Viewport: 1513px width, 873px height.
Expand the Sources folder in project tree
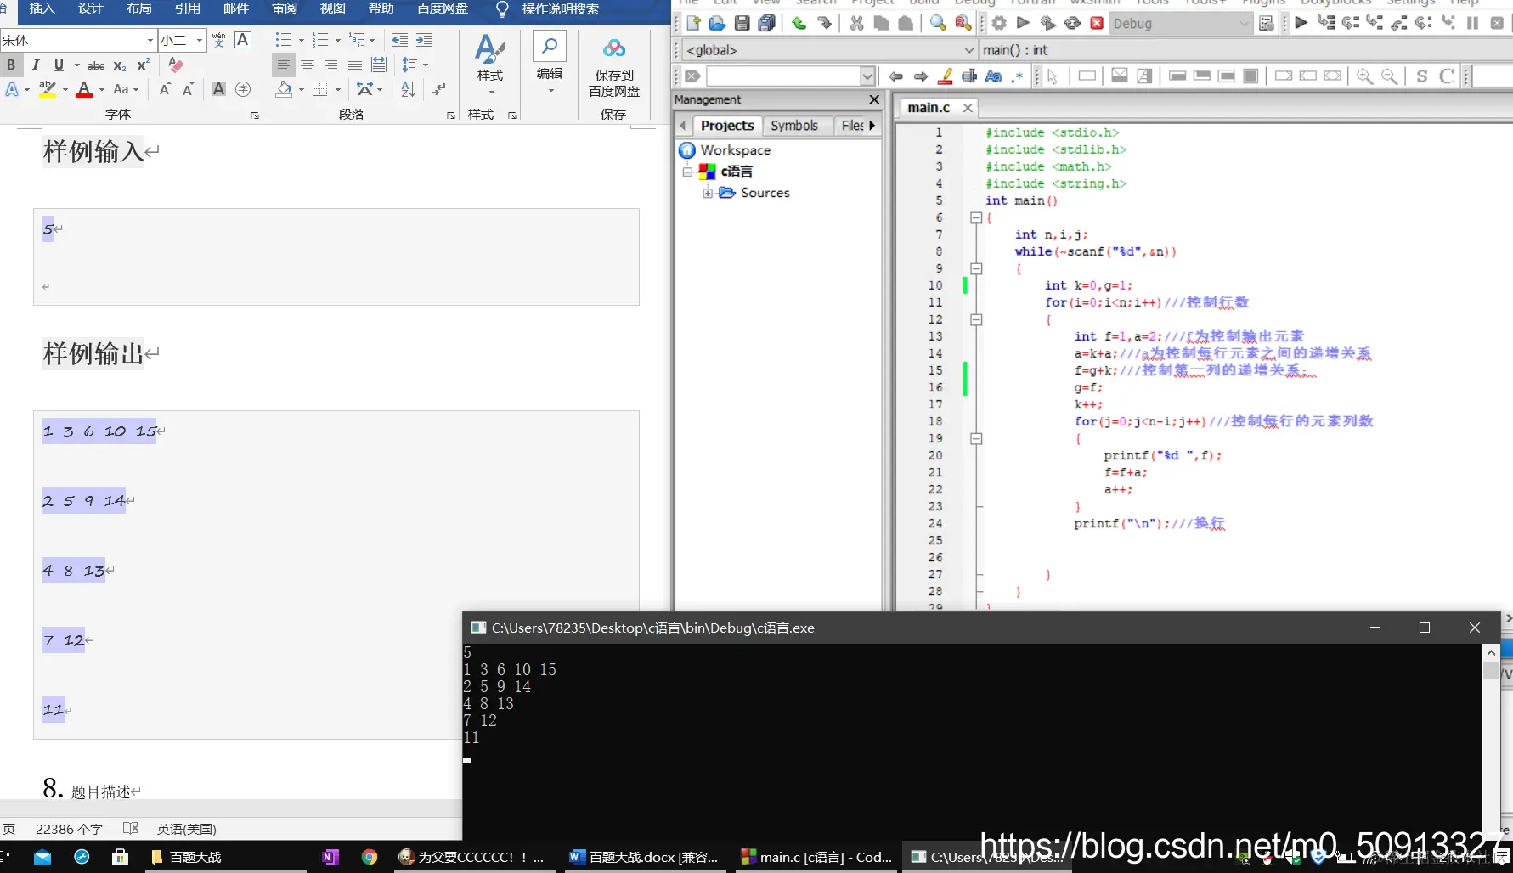(708, 193)
